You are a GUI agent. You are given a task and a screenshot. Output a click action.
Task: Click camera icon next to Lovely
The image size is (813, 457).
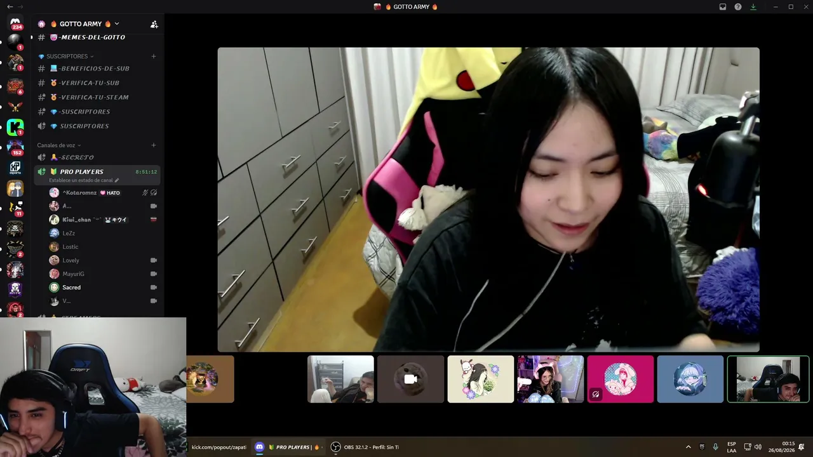coord(153,260)
